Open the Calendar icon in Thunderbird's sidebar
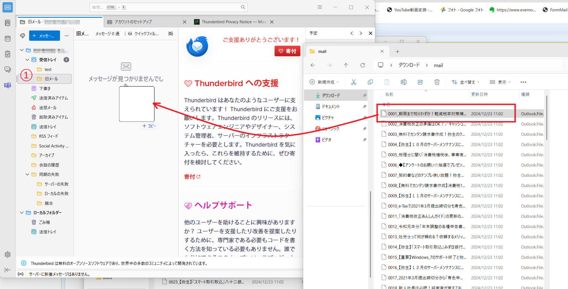Screen dimensions: 568x289 (x=7, y=38)
